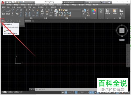Click the Spline Fit icon in expanded draw panel
Viewport: 131px width, 95px height.
[x=2, y=21]
